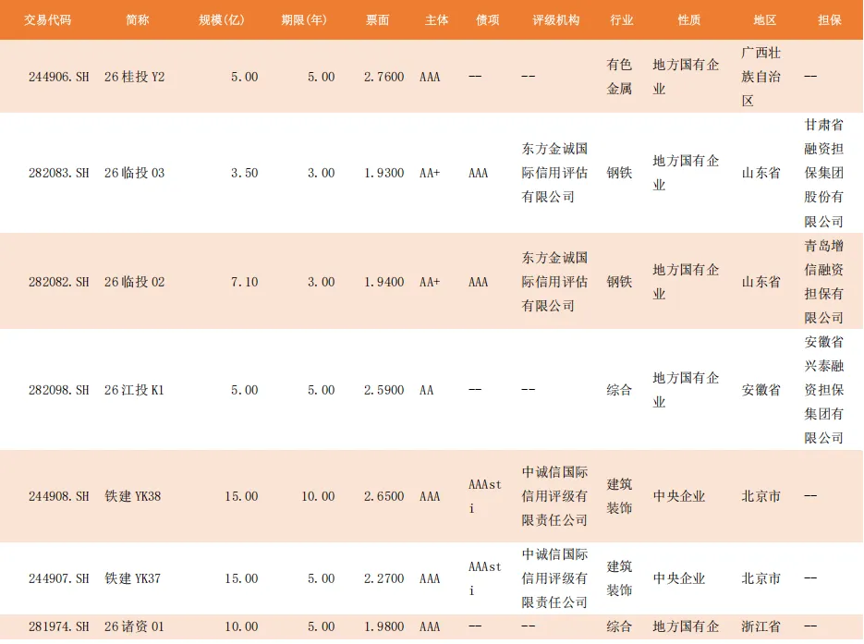
Task: Click the 有色金属 industry cell
Action: [x=619, y=77]
